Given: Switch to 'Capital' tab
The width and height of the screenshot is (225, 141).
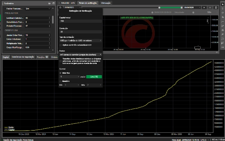Looking at the screenshot, I should tap(6, 57).
